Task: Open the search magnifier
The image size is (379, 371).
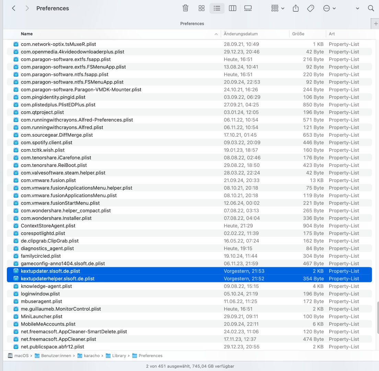Action: (x=371, y=8)
